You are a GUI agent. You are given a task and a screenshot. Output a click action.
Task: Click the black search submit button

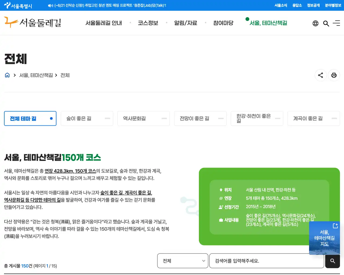click(x=332, y=261)
